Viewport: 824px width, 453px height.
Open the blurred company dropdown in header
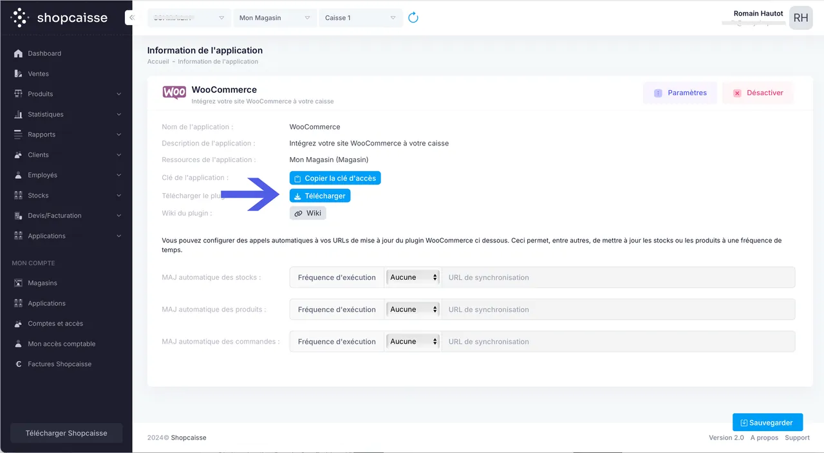tap(189, 18)
